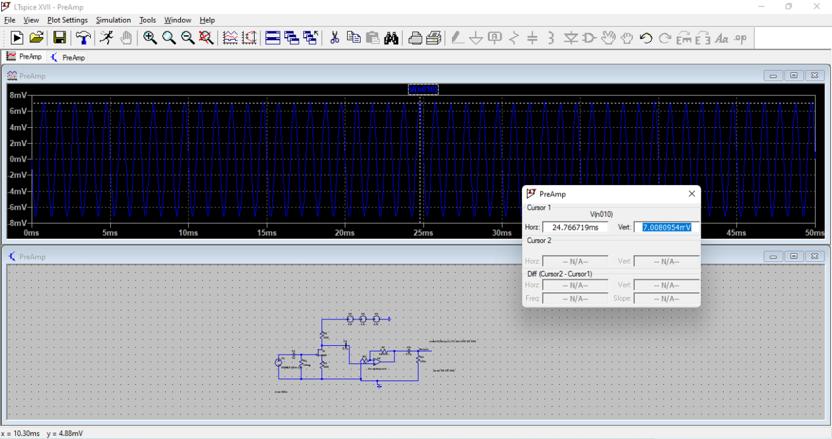Viewport: 832px width, 439px height.
Task: Place an inductor from toolbar
Action: 552,38
